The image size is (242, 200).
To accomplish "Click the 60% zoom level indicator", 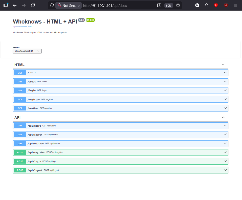I will (x=168, y=6).
